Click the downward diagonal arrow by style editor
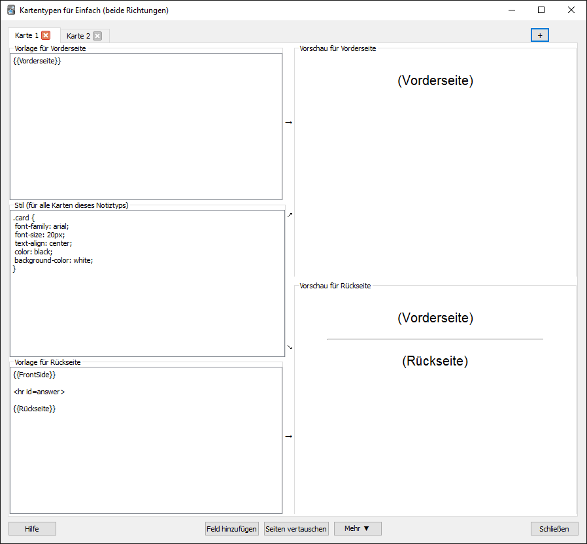Screen dimensions: 587x544 290,347
